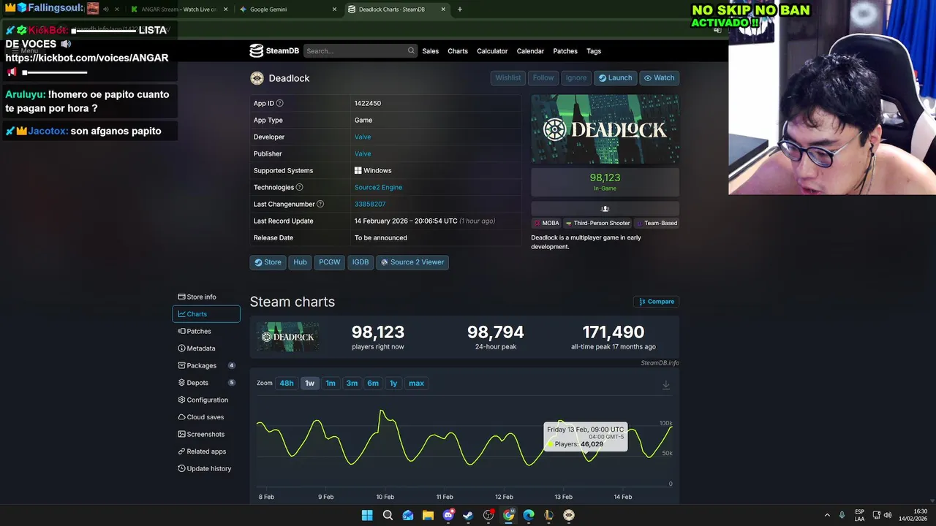Mute the first browser tab's speaker icon
936x526 pixels.
pyautogui.click(x=106, y=9)
